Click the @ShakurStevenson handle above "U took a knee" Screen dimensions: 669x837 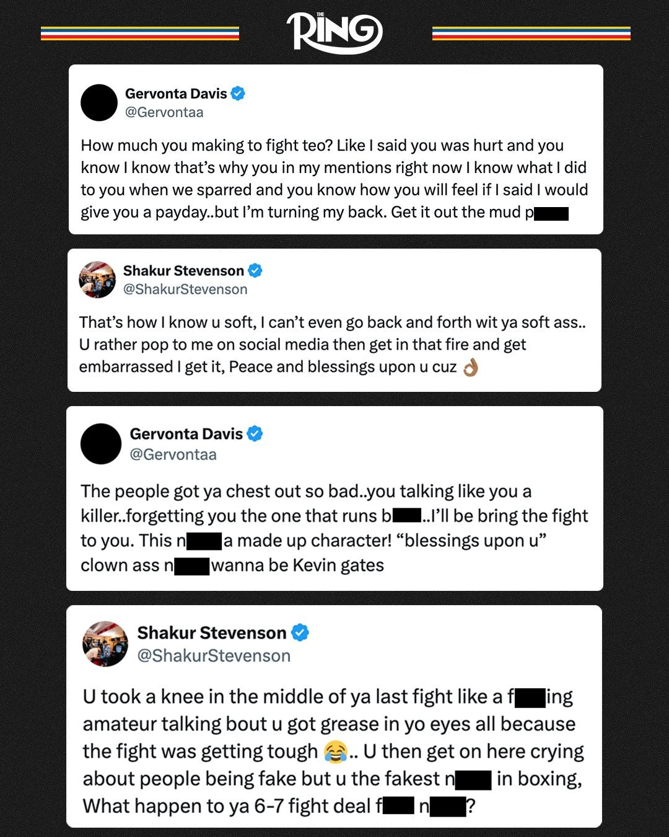(214, 655)
